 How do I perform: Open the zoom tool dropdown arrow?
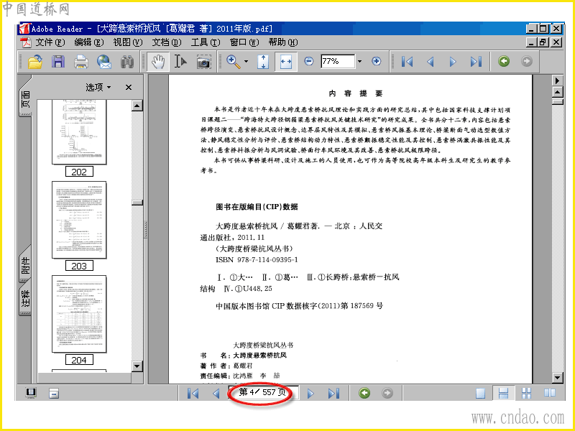pos(246,62)
